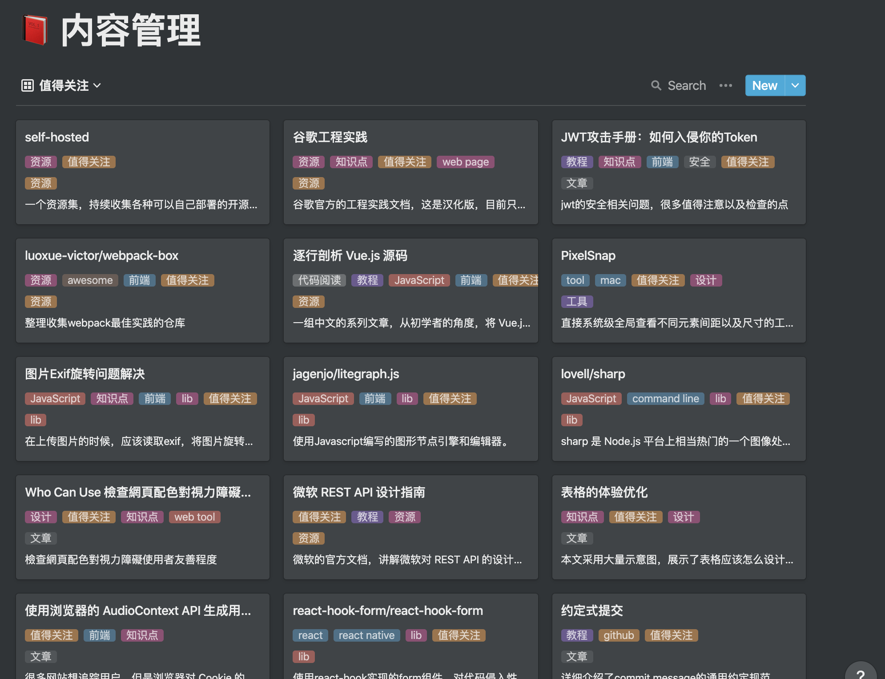Open the help question mark button
885x679 pixels.
coord(860,674)
